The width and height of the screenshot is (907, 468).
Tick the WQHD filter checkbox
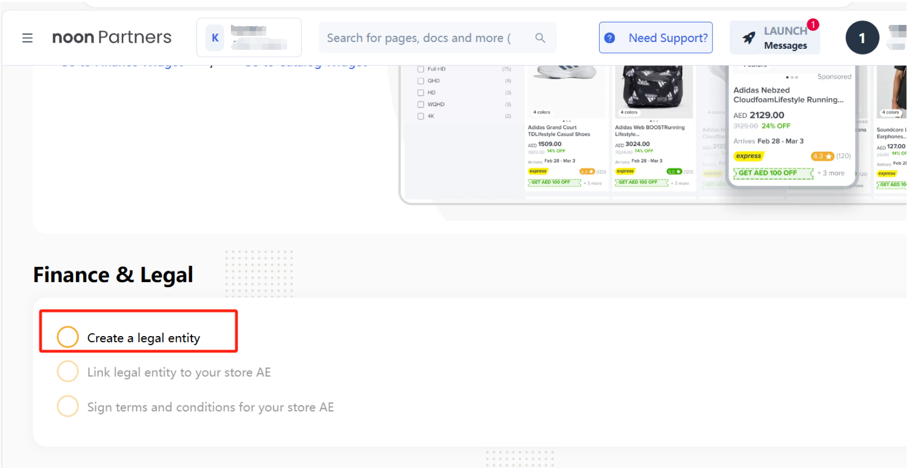pyautogui.click(x=421, y=104)
